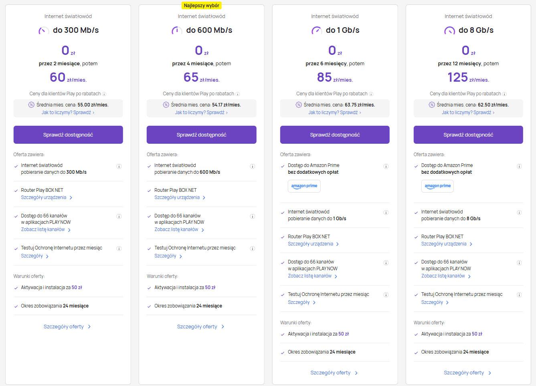
Task: Click Jak to liczymy? Sprawdź in 600 Mb/s plan
Action: point(201,113)
